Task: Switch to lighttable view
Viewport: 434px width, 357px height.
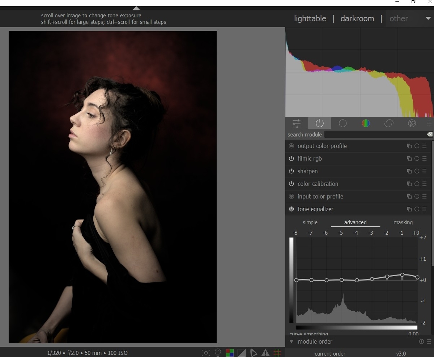Action: coord(310,18)
